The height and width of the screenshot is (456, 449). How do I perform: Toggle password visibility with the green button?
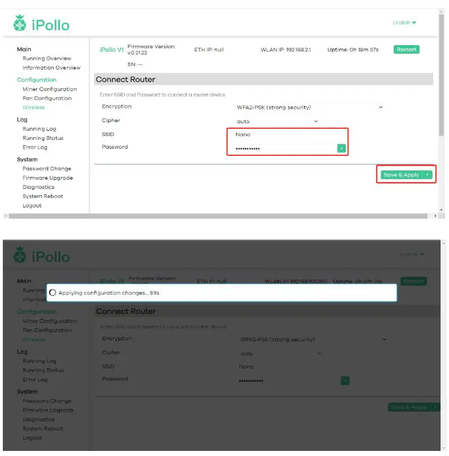[x=341, y=148]
